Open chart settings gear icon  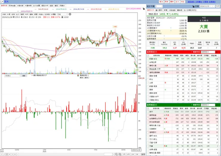tap(70, 14)
